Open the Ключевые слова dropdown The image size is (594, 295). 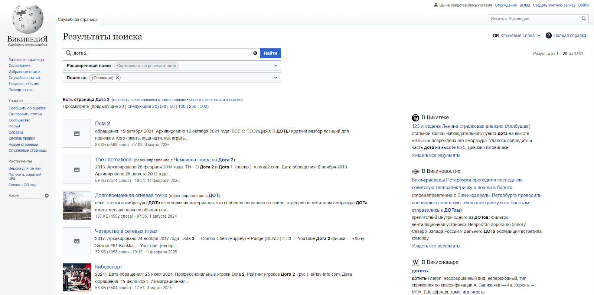[520, 36]
